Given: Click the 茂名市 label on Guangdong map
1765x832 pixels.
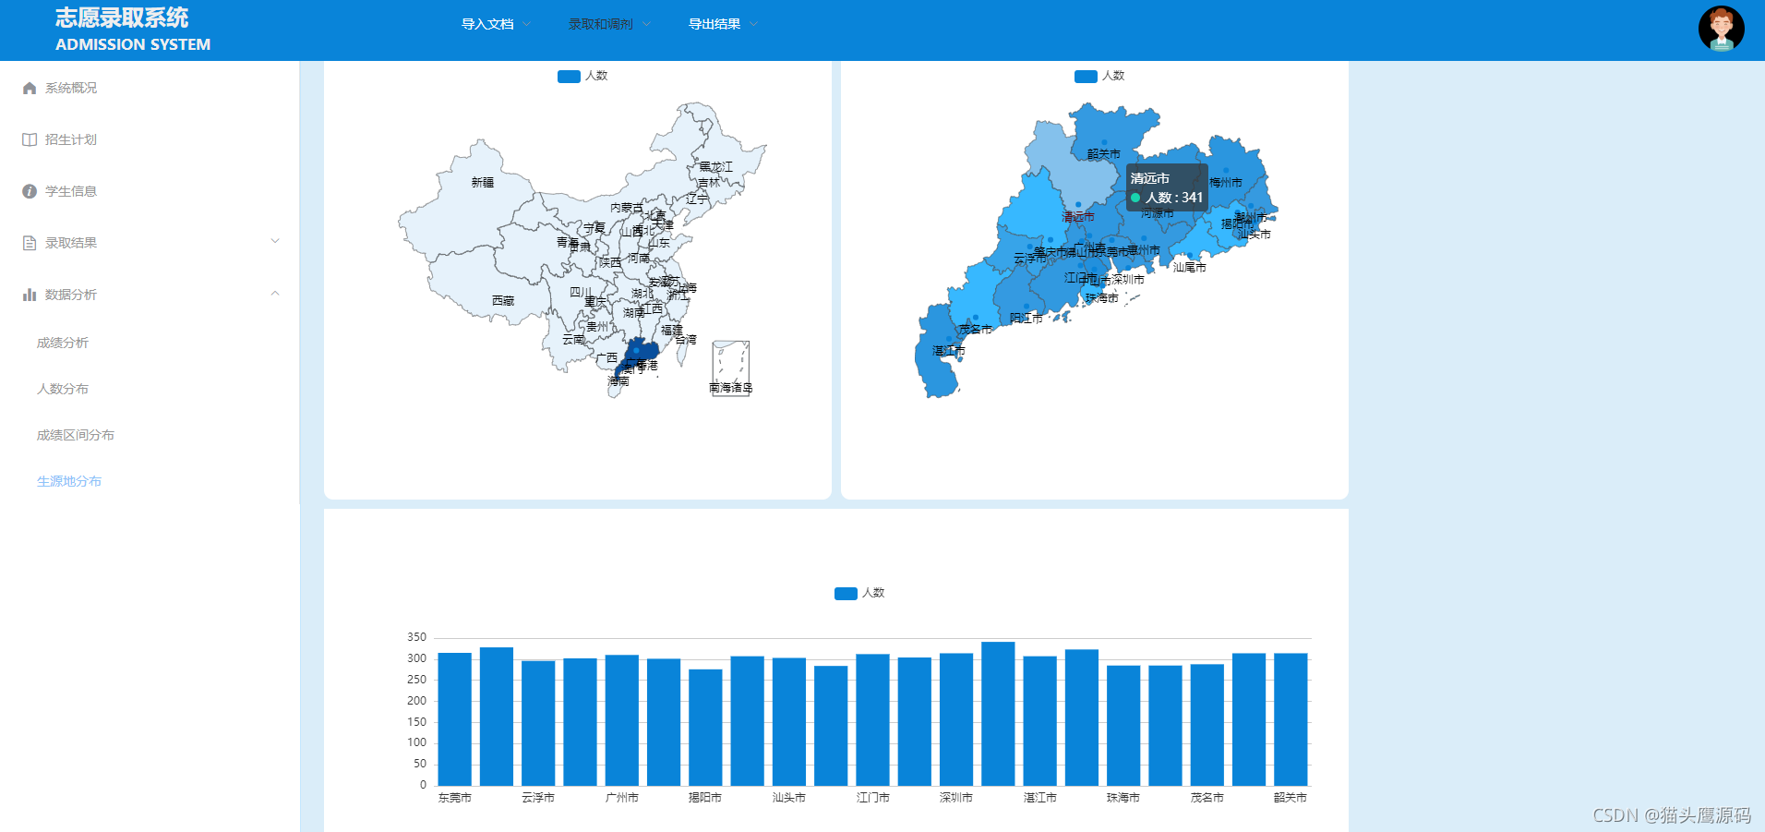Looking at the screenshot, I should click(976, 330).
